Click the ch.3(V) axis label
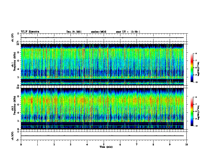The image size is (210, 162). point(12,136)
